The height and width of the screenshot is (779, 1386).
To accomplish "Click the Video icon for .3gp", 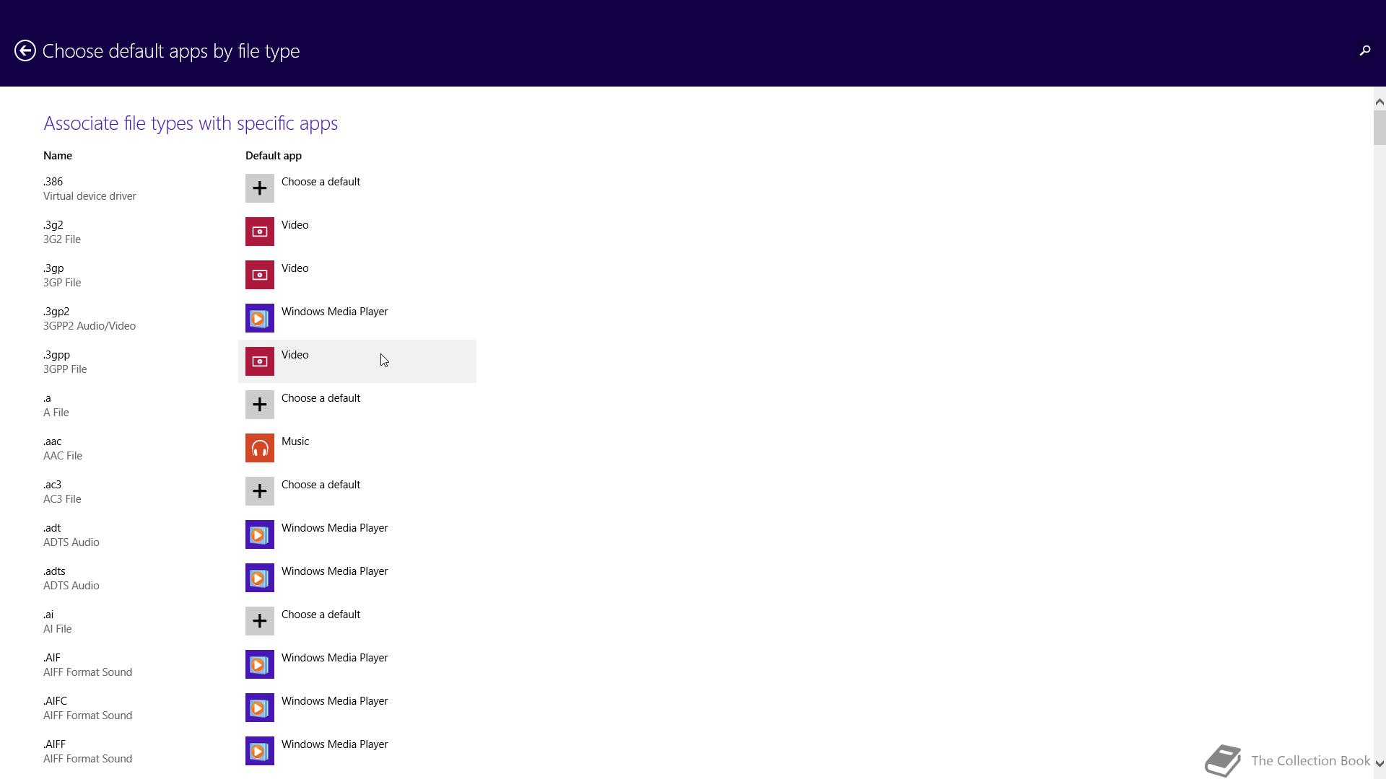I will 260,275.
